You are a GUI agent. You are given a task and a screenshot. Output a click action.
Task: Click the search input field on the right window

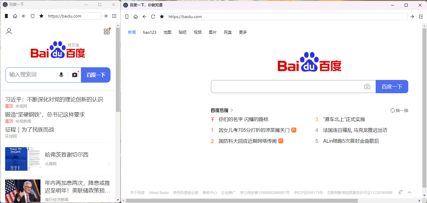pos(287,87)
